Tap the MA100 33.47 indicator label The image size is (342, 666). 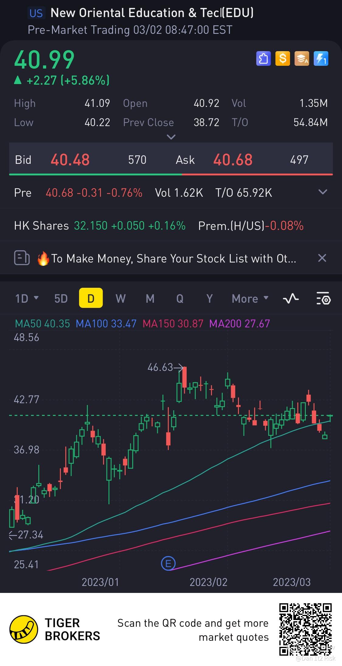[106, 323]
